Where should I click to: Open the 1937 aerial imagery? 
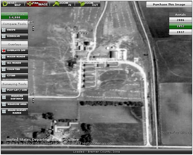pyautogui.click(x=180, y=32)
